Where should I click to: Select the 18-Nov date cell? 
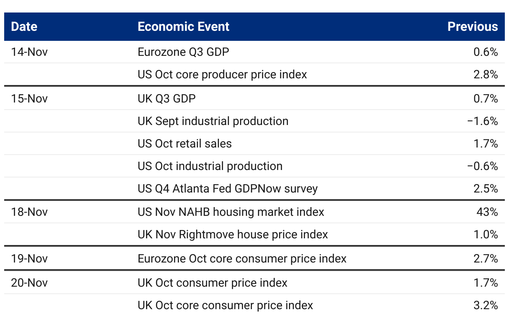coord(29,212)
